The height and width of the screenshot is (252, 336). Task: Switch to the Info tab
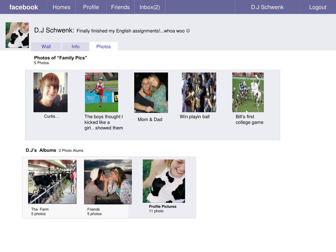tap(75, 47)
